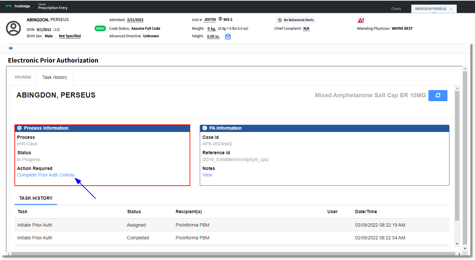Select the Task History tab

(55, 77)
